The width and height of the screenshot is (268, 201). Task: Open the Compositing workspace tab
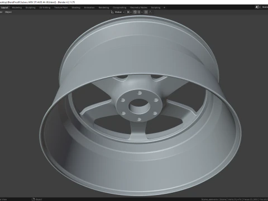119,8
